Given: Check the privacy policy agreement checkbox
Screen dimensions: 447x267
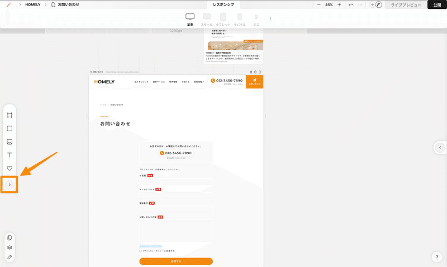Looking at the screenshot, I should (x=140, y=251).
